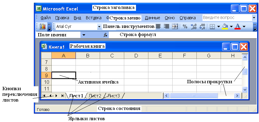
Task: Click the merge and center icon
Action: 175,26
